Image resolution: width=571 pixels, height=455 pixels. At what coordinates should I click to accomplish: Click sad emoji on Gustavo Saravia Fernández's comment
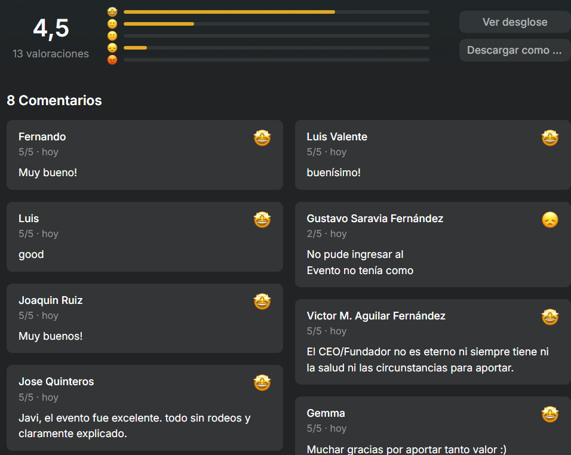point(550,220)
